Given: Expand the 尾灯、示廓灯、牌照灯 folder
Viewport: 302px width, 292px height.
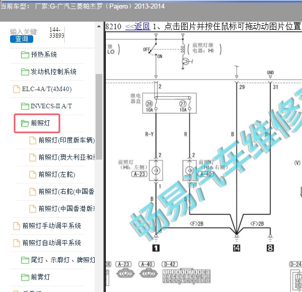Looking at the screenshot, I should tap(63, 260).
